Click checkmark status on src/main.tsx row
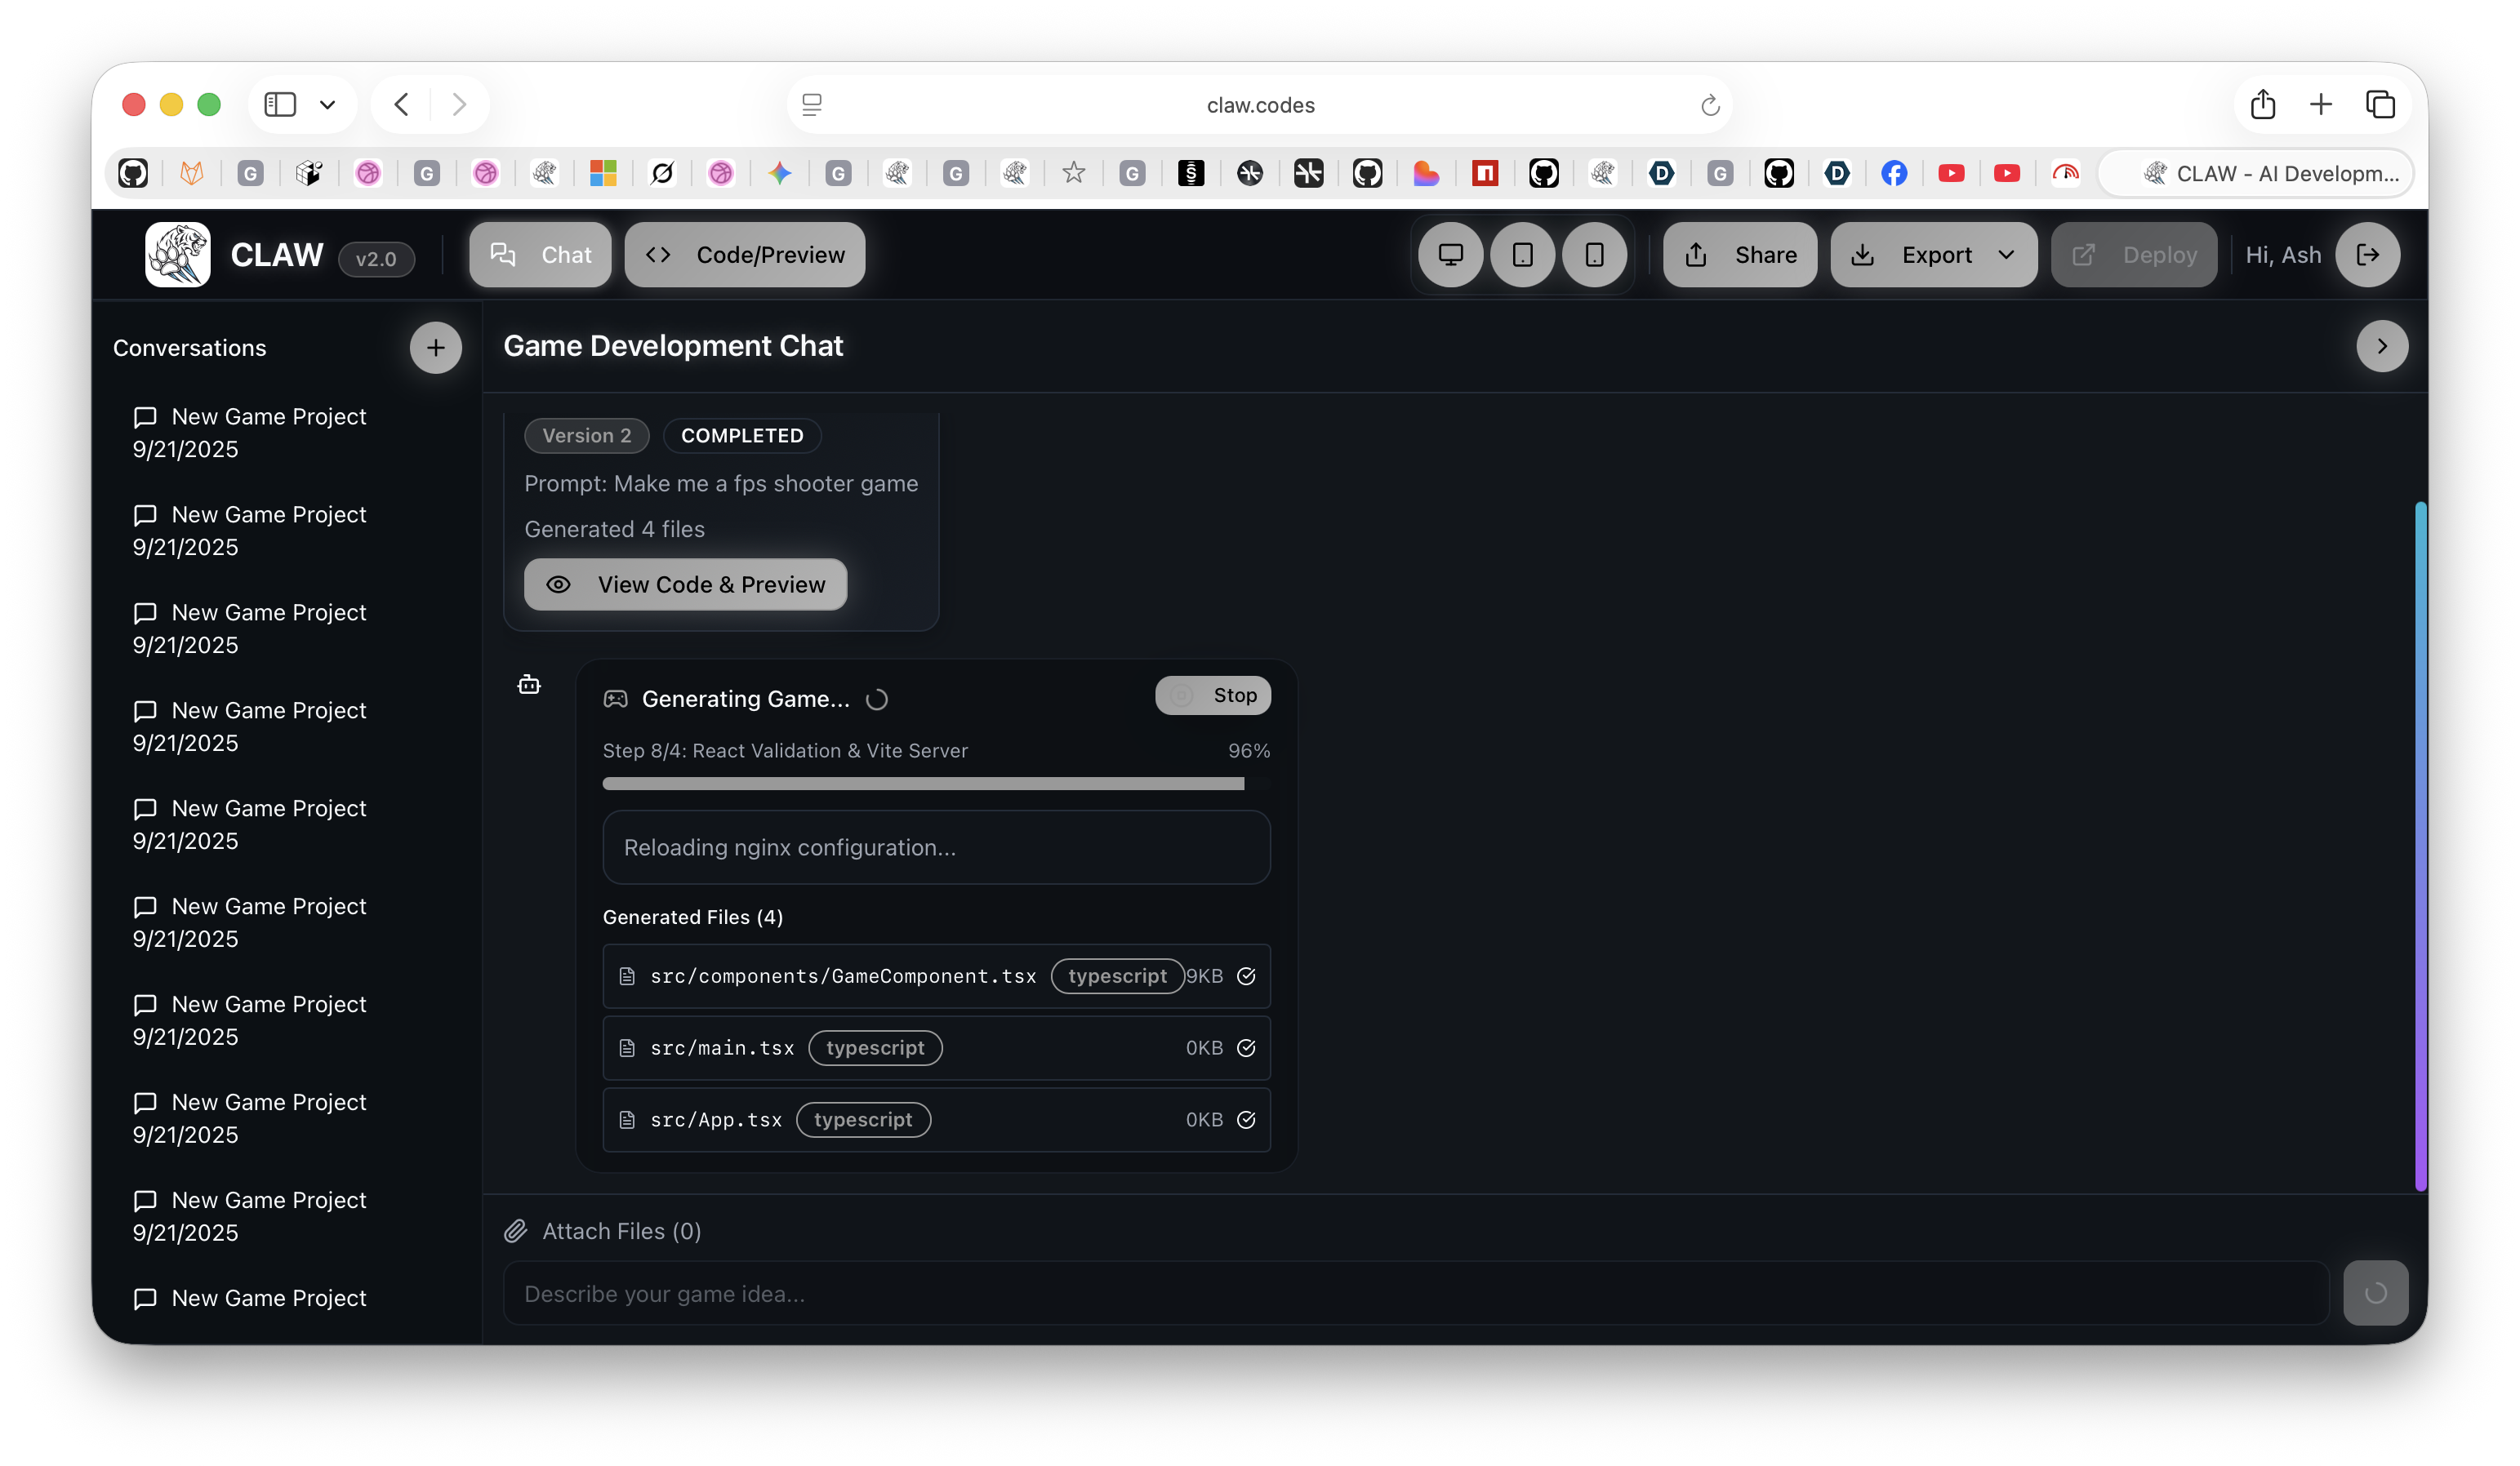The height and width of the screenshot is (1466, 2520). click(1246, 1048)
